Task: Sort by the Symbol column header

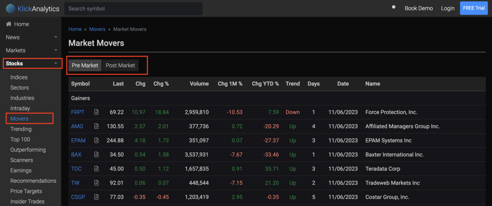Action: (80, 84)
